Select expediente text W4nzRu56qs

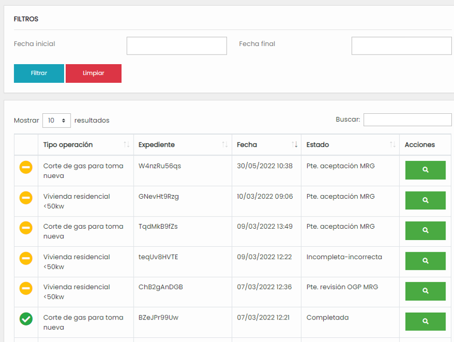coord(160,166)
